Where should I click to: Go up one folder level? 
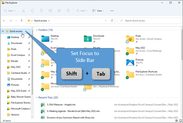(x=22, y=21)
